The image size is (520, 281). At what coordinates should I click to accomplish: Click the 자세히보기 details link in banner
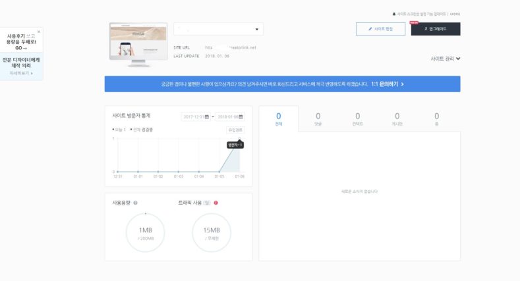pos(20,73)
